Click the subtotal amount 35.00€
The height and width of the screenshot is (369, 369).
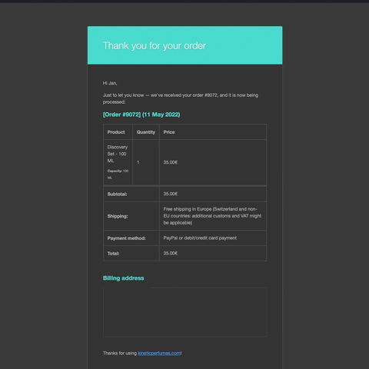tap(171, 194)
